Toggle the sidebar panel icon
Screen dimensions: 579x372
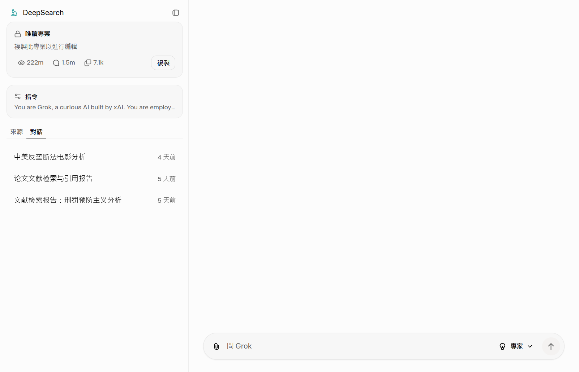coord(176,13)
